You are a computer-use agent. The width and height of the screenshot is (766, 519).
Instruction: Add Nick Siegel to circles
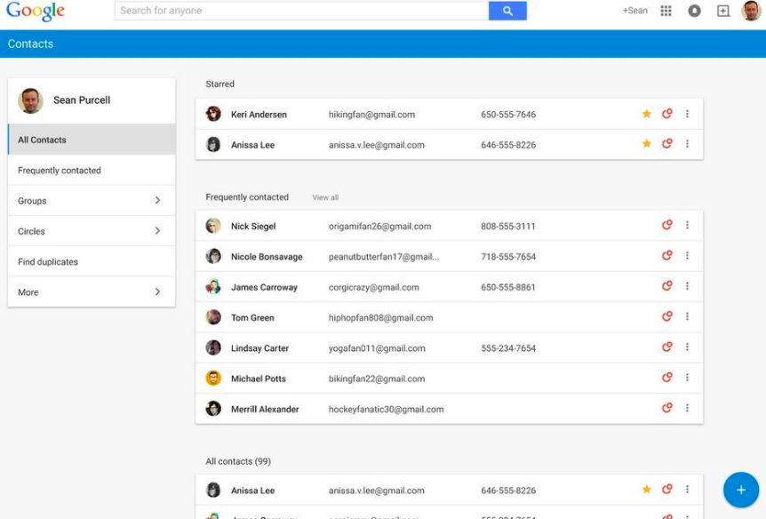click(x=666, y=225)
